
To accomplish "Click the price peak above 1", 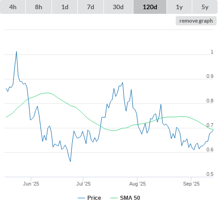I will (17, 52).
